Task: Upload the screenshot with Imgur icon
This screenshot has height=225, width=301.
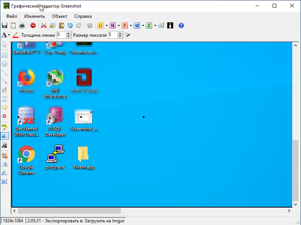Action: (x=170, y=25)
